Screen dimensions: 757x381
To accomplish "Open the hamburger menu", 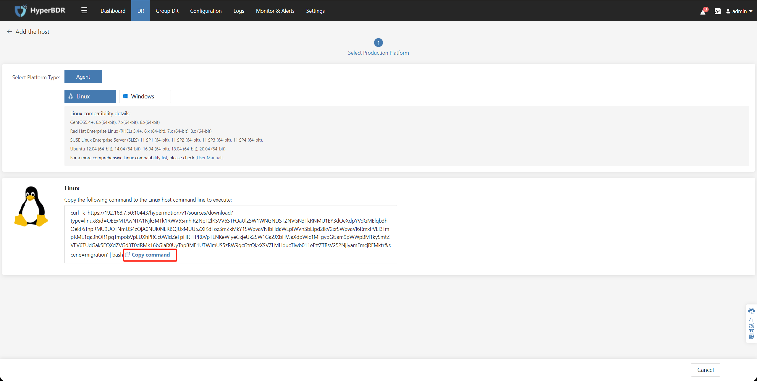I will (x=84, y=10).
